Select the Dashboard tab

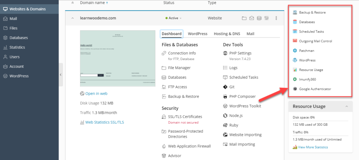point(171,34)
